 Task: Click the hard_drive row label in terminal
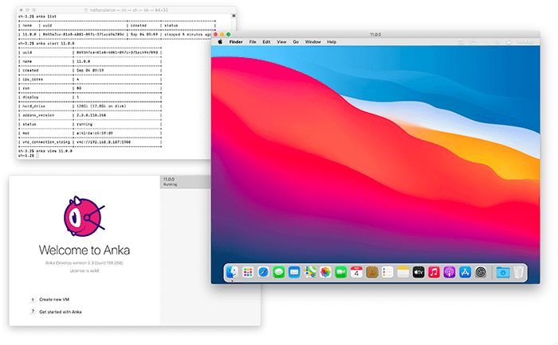click(33, 107)
